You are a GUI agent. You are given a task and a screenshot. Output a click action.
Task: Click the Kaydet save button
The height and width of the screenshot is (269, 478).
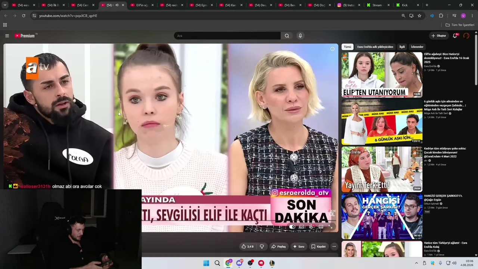pos(319,247)
